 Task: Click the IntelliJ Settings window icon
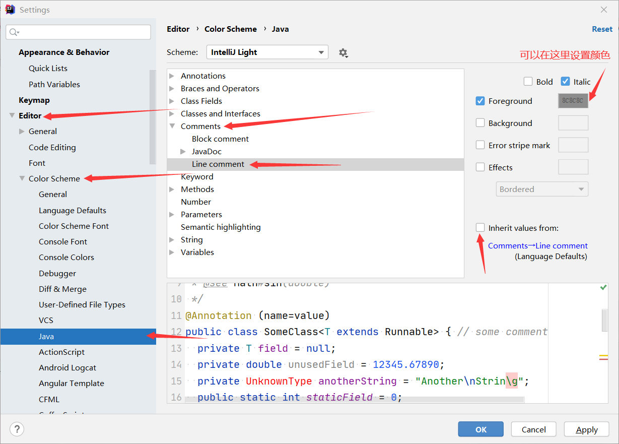pos(10,10)
